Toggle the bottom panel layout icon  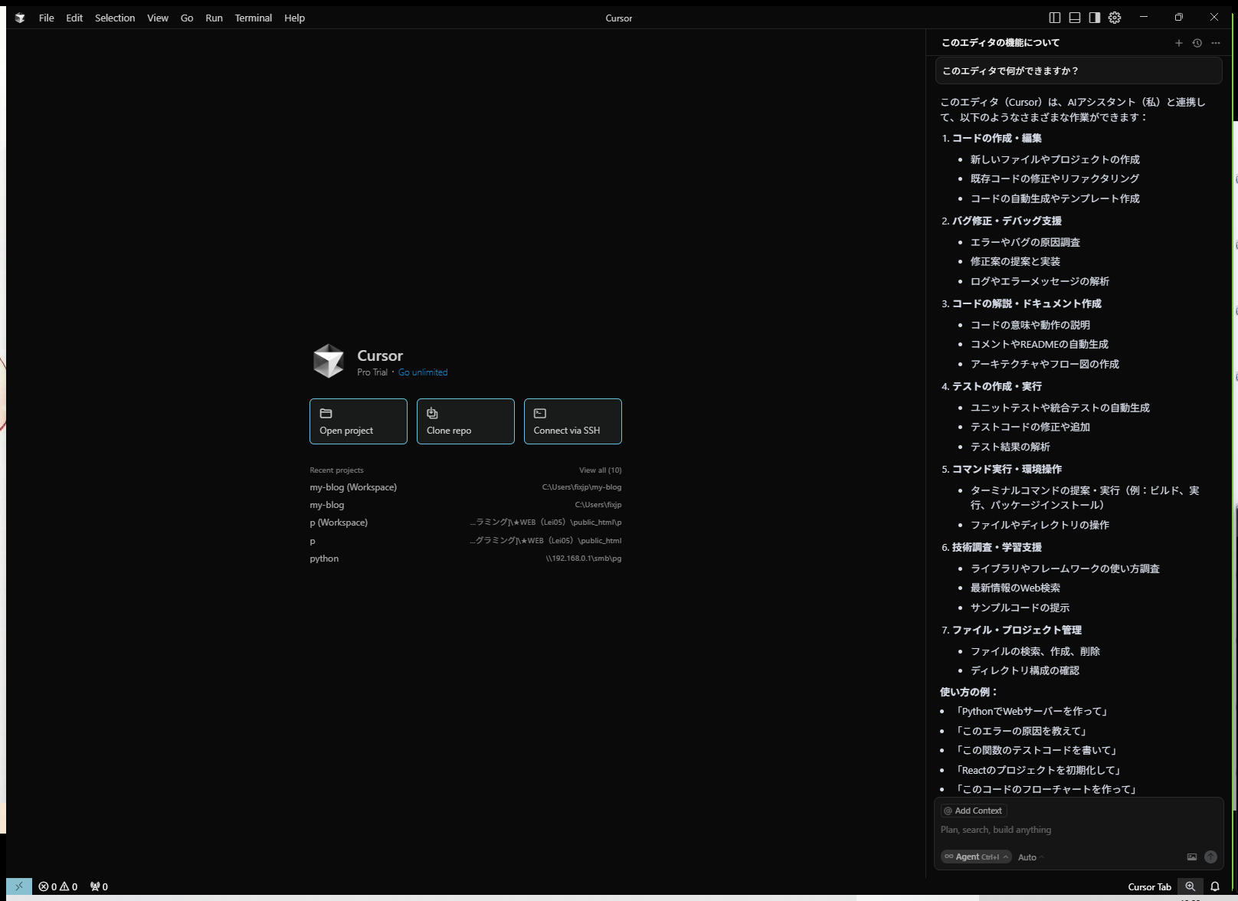[1074, 18]
